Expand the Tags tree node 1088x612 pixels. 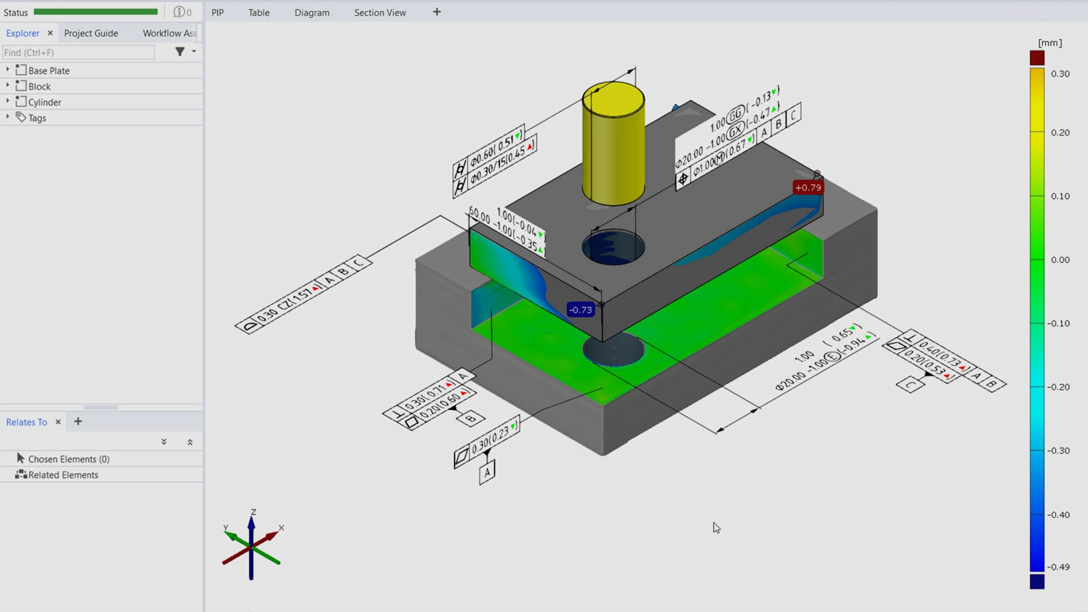tap(7, 117)
